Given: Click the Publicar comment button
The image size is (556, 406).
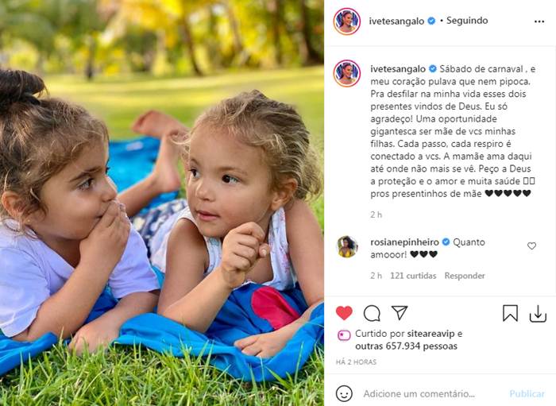Looking at the screenshot, I should tap(527, 393).
